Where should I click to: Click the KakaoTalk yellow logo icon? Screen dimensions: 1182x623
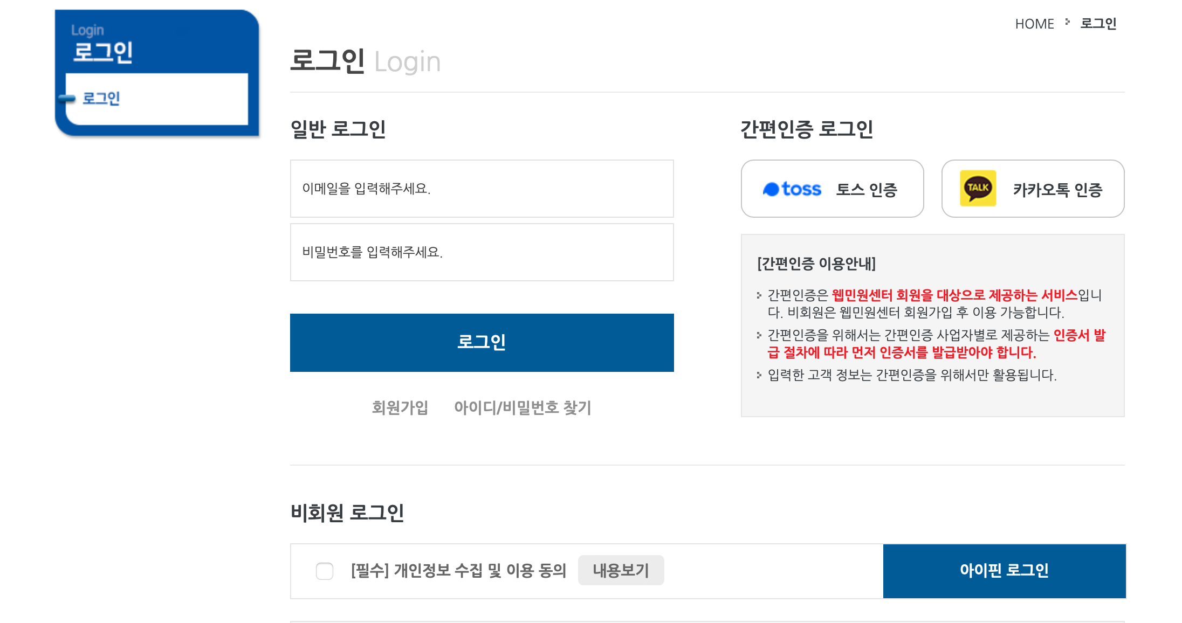[978, 189]
